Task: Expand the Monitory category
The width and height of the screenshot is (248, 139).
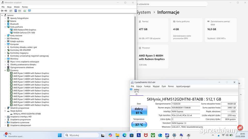Action: click(x=5, y=59)
